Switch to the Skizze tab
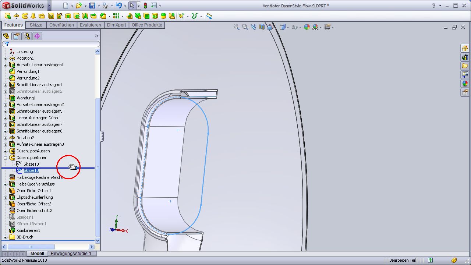The image size is (471, 265). [36, 25]
